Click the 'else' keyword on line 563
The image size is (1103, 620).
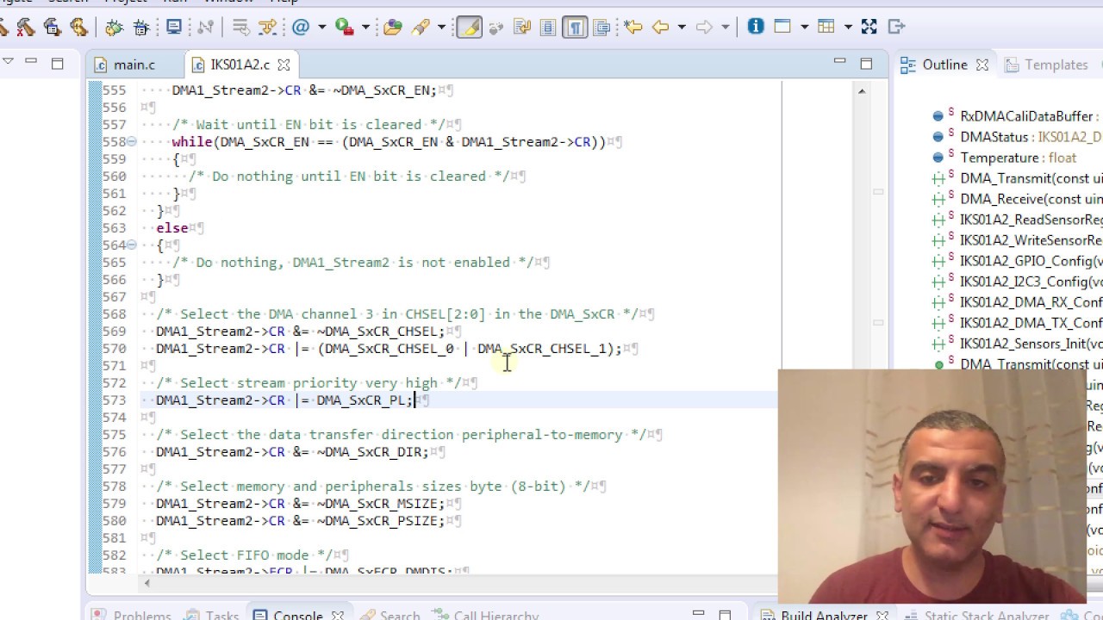coord(172,228)
